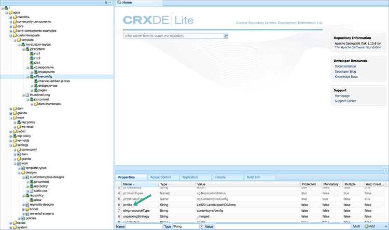
Task: Collapse the cq:responsive node
Action: point(27,67)
